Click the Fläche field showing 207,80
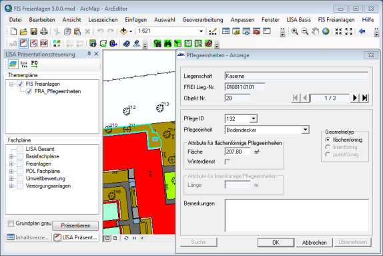The width and height of the screenshot is (383, 256). (238, 152)
